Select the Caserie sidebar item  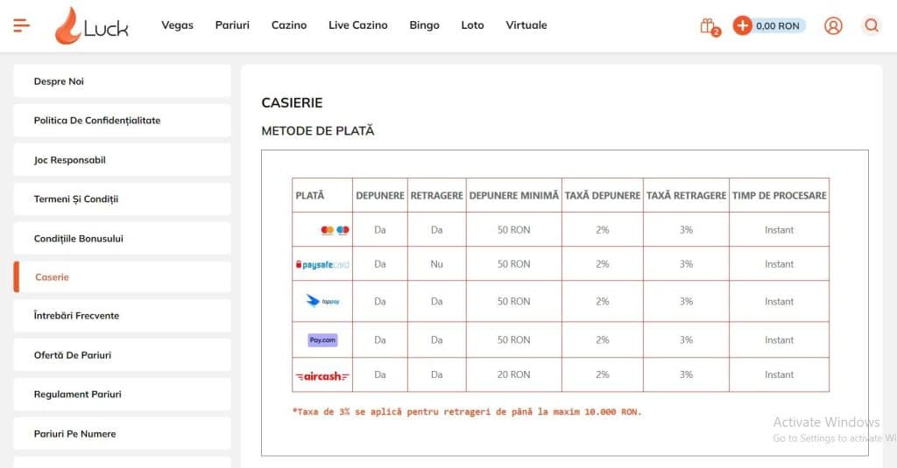pyautogui.click(x=123, y=277)
